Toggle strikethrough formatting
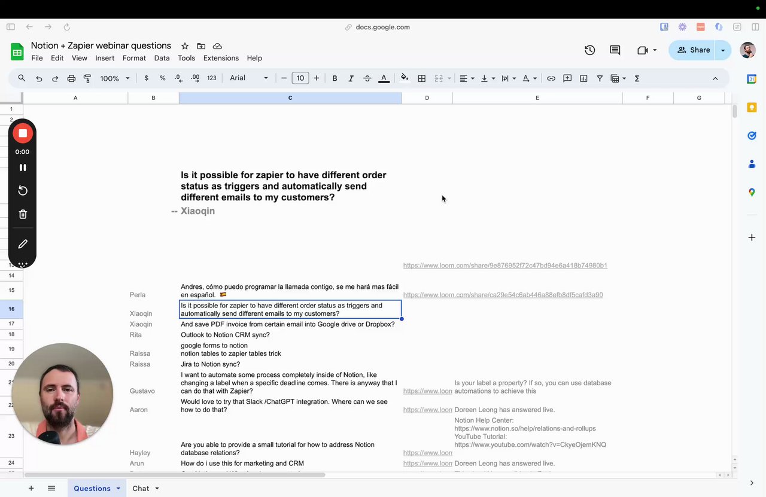766x497 pixels. coord(367,78)
